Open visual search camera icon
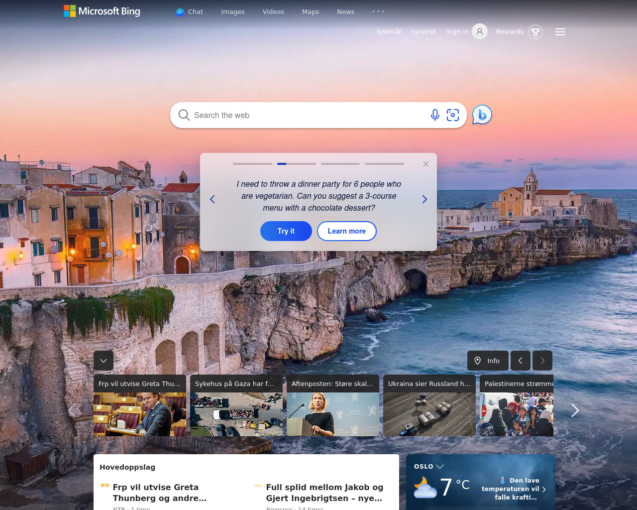This screenshot has width=637, height=510. [x=453, y=115]
